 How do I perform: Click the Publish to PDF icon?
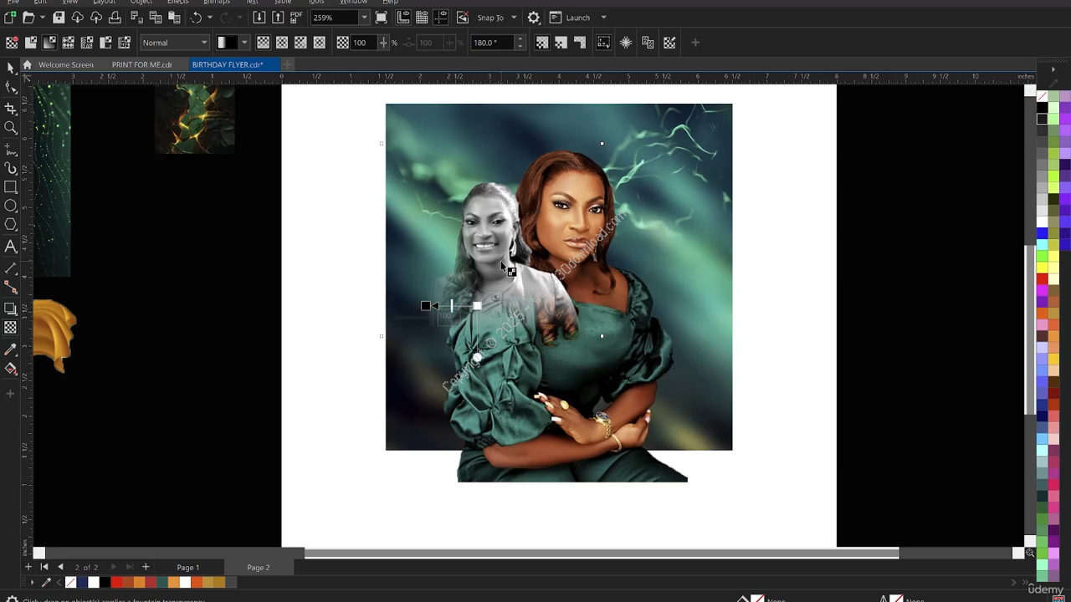[x=296, y=18]
